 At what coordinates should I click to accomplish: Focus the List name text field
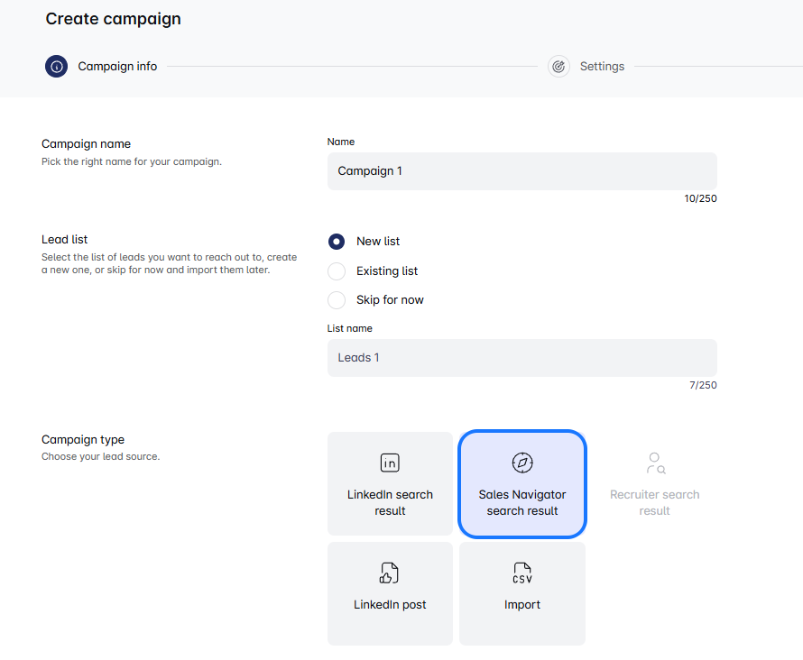pos(521,358)
